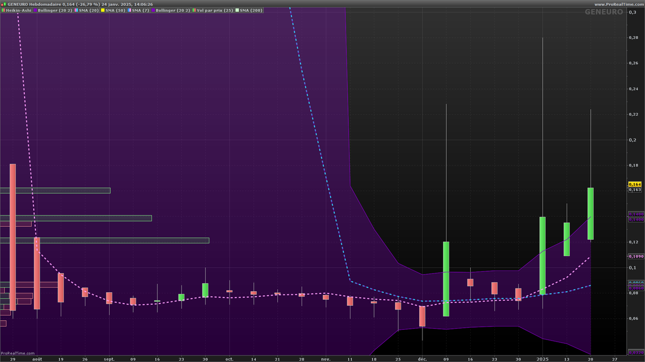This screenshot has height=362, width=645.
Task: Select the latest green candle for week 20
Action: tap(591, 213)
